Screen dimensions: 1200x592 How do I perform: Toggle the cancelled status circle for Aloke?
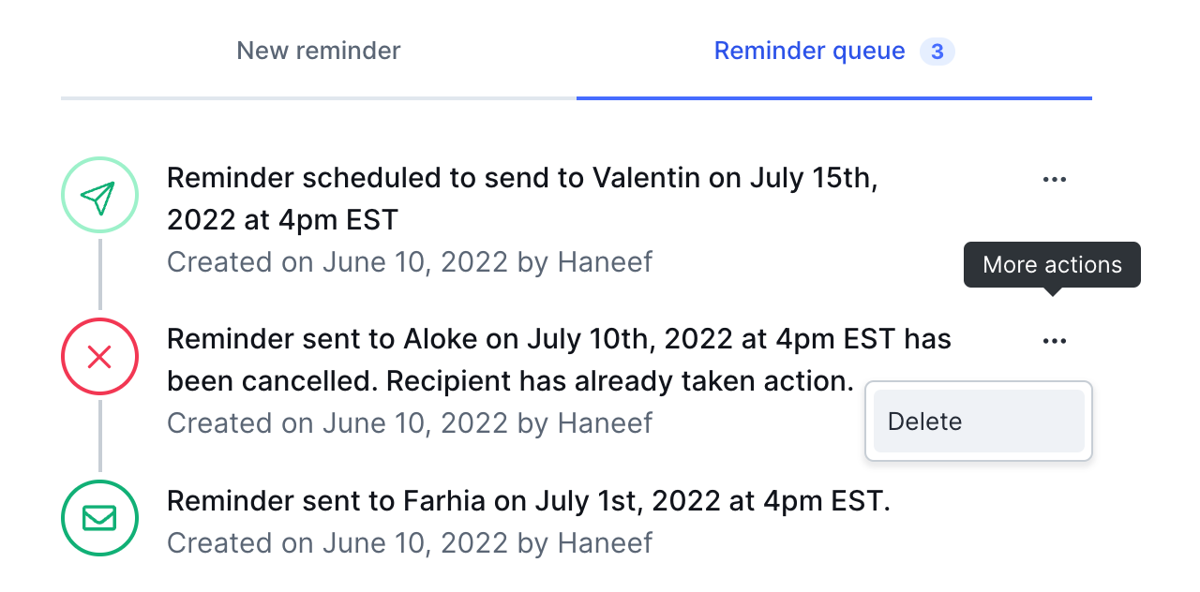point(99,356)
